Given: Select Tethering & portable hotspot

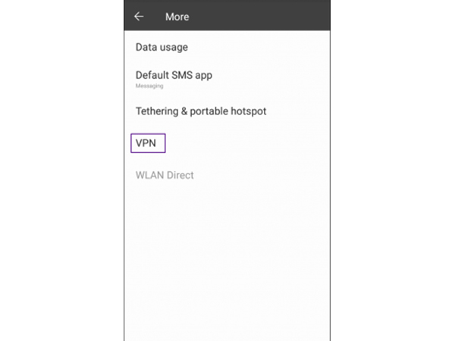Looking at the screenshot, I should pyautogui.click(x=227, y=111).
